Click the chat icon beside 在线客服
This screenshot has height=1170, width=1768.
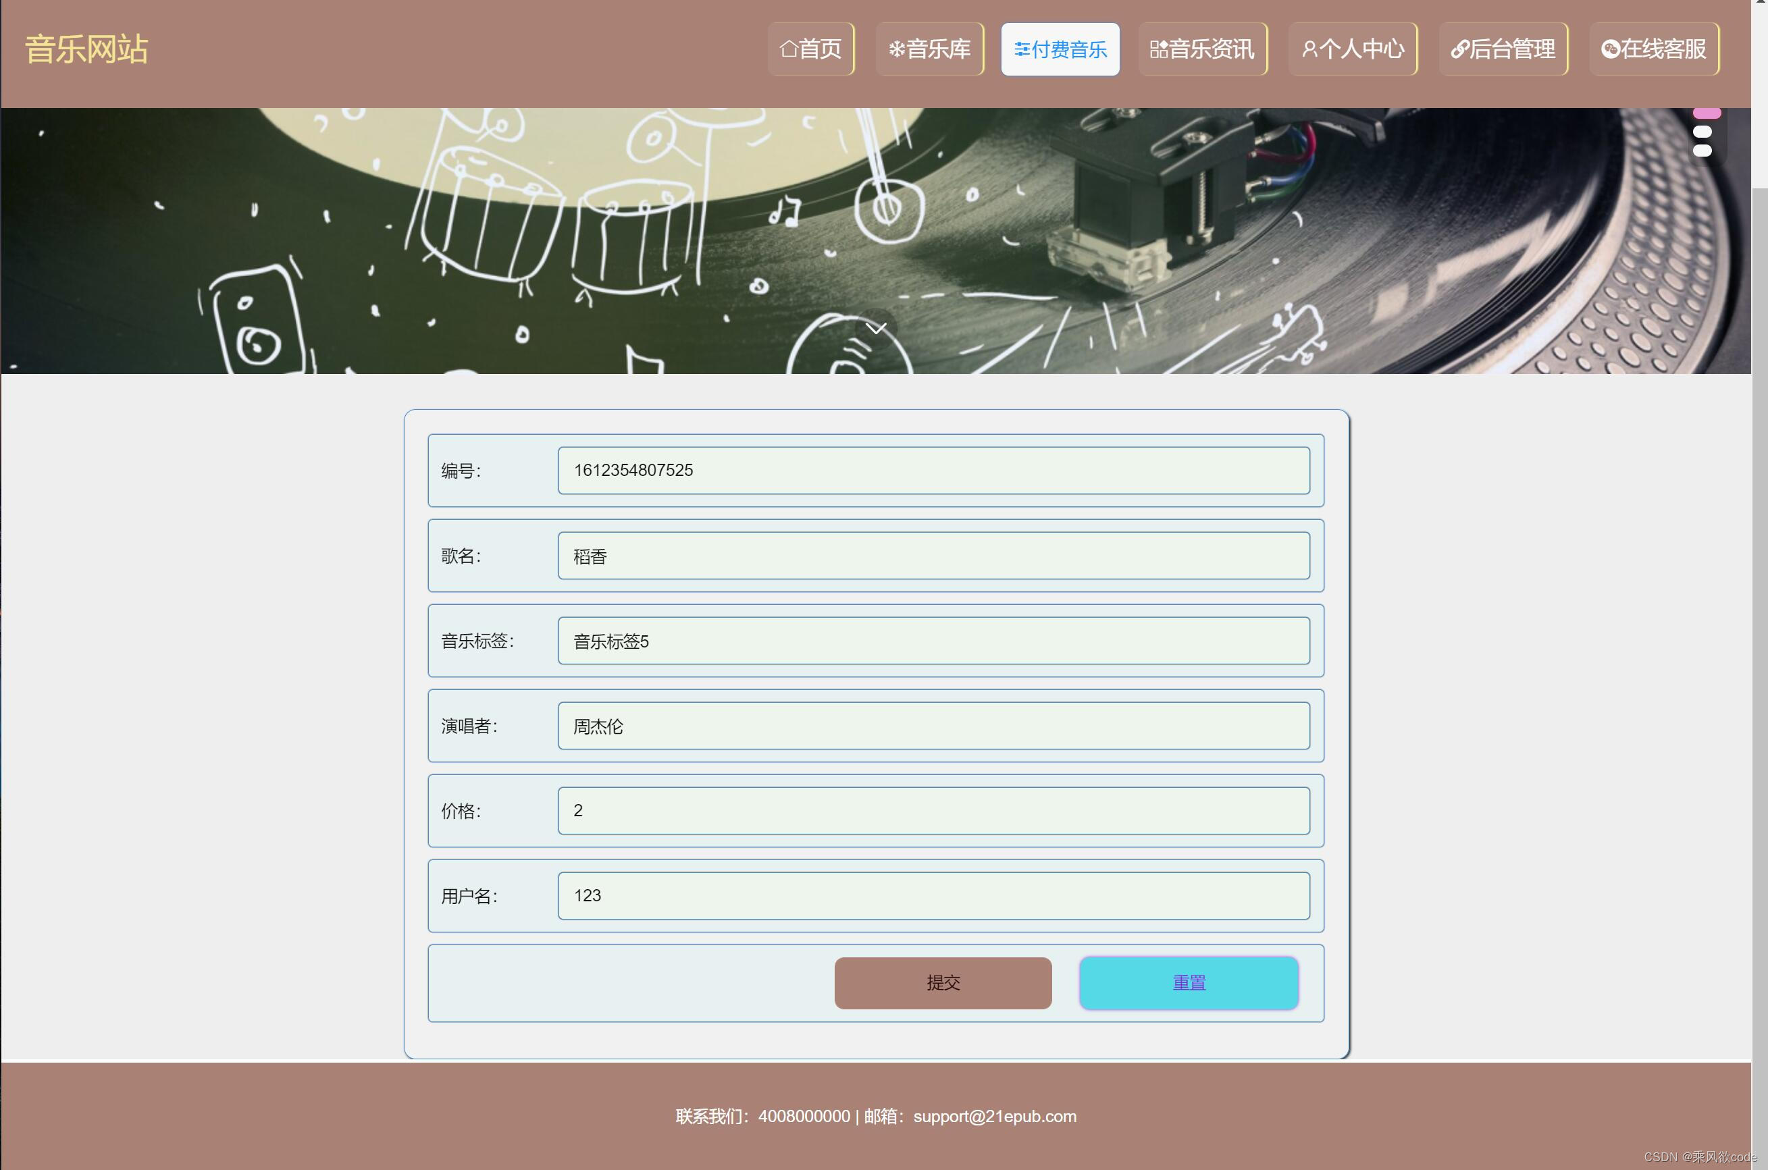(1610, 49)
